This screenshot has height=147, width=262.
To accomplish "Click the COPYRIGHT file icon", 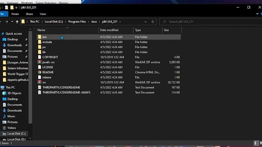I will (x=40, y=57).
